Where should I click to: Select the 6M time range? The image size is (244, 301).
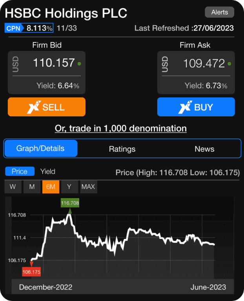click(x=51, y=187)
